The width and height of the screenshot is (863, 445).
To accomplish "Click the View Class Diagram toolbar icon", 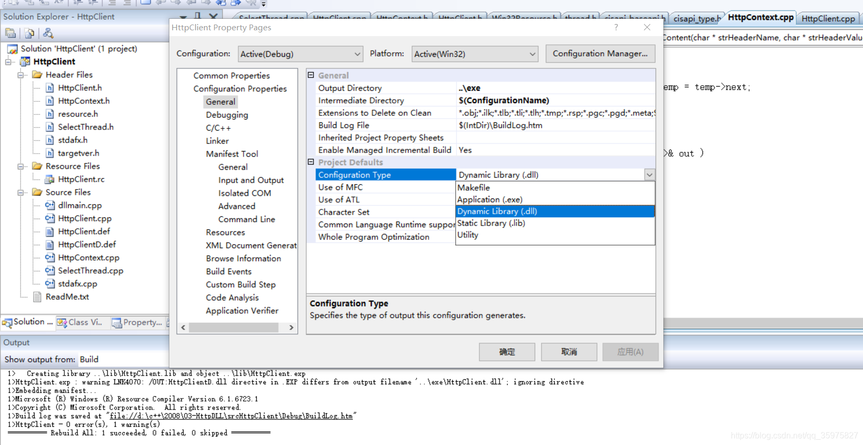I will 48,33.
